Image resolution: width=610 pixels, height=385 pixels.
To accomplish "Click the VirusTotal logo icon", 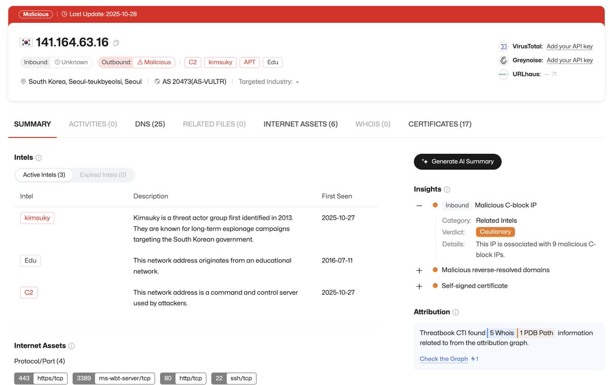I will [x=503, y=46].
